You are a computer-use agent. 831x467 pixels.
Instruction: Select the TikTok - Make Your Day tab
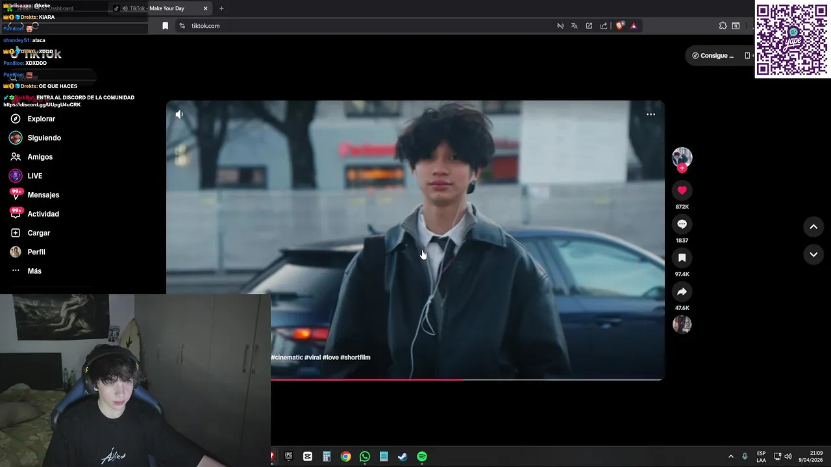(161, 8)
